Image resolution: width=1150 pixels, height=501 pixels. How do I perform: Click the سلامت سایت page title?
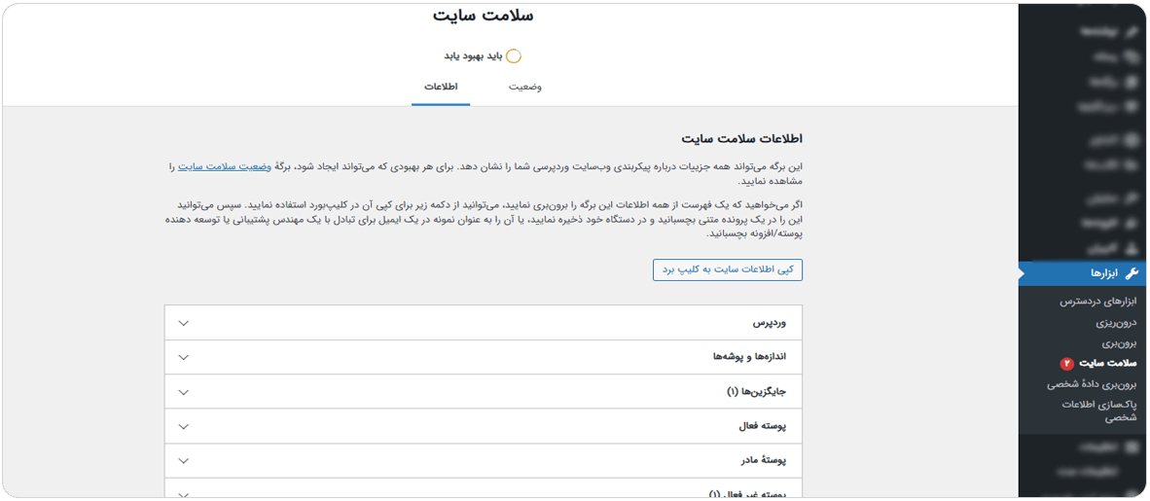(x=483, y=15)
